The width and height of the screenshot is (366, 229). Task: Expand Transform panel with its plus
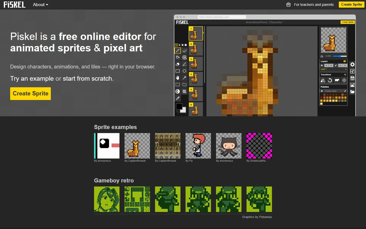[x=345, y=75]
